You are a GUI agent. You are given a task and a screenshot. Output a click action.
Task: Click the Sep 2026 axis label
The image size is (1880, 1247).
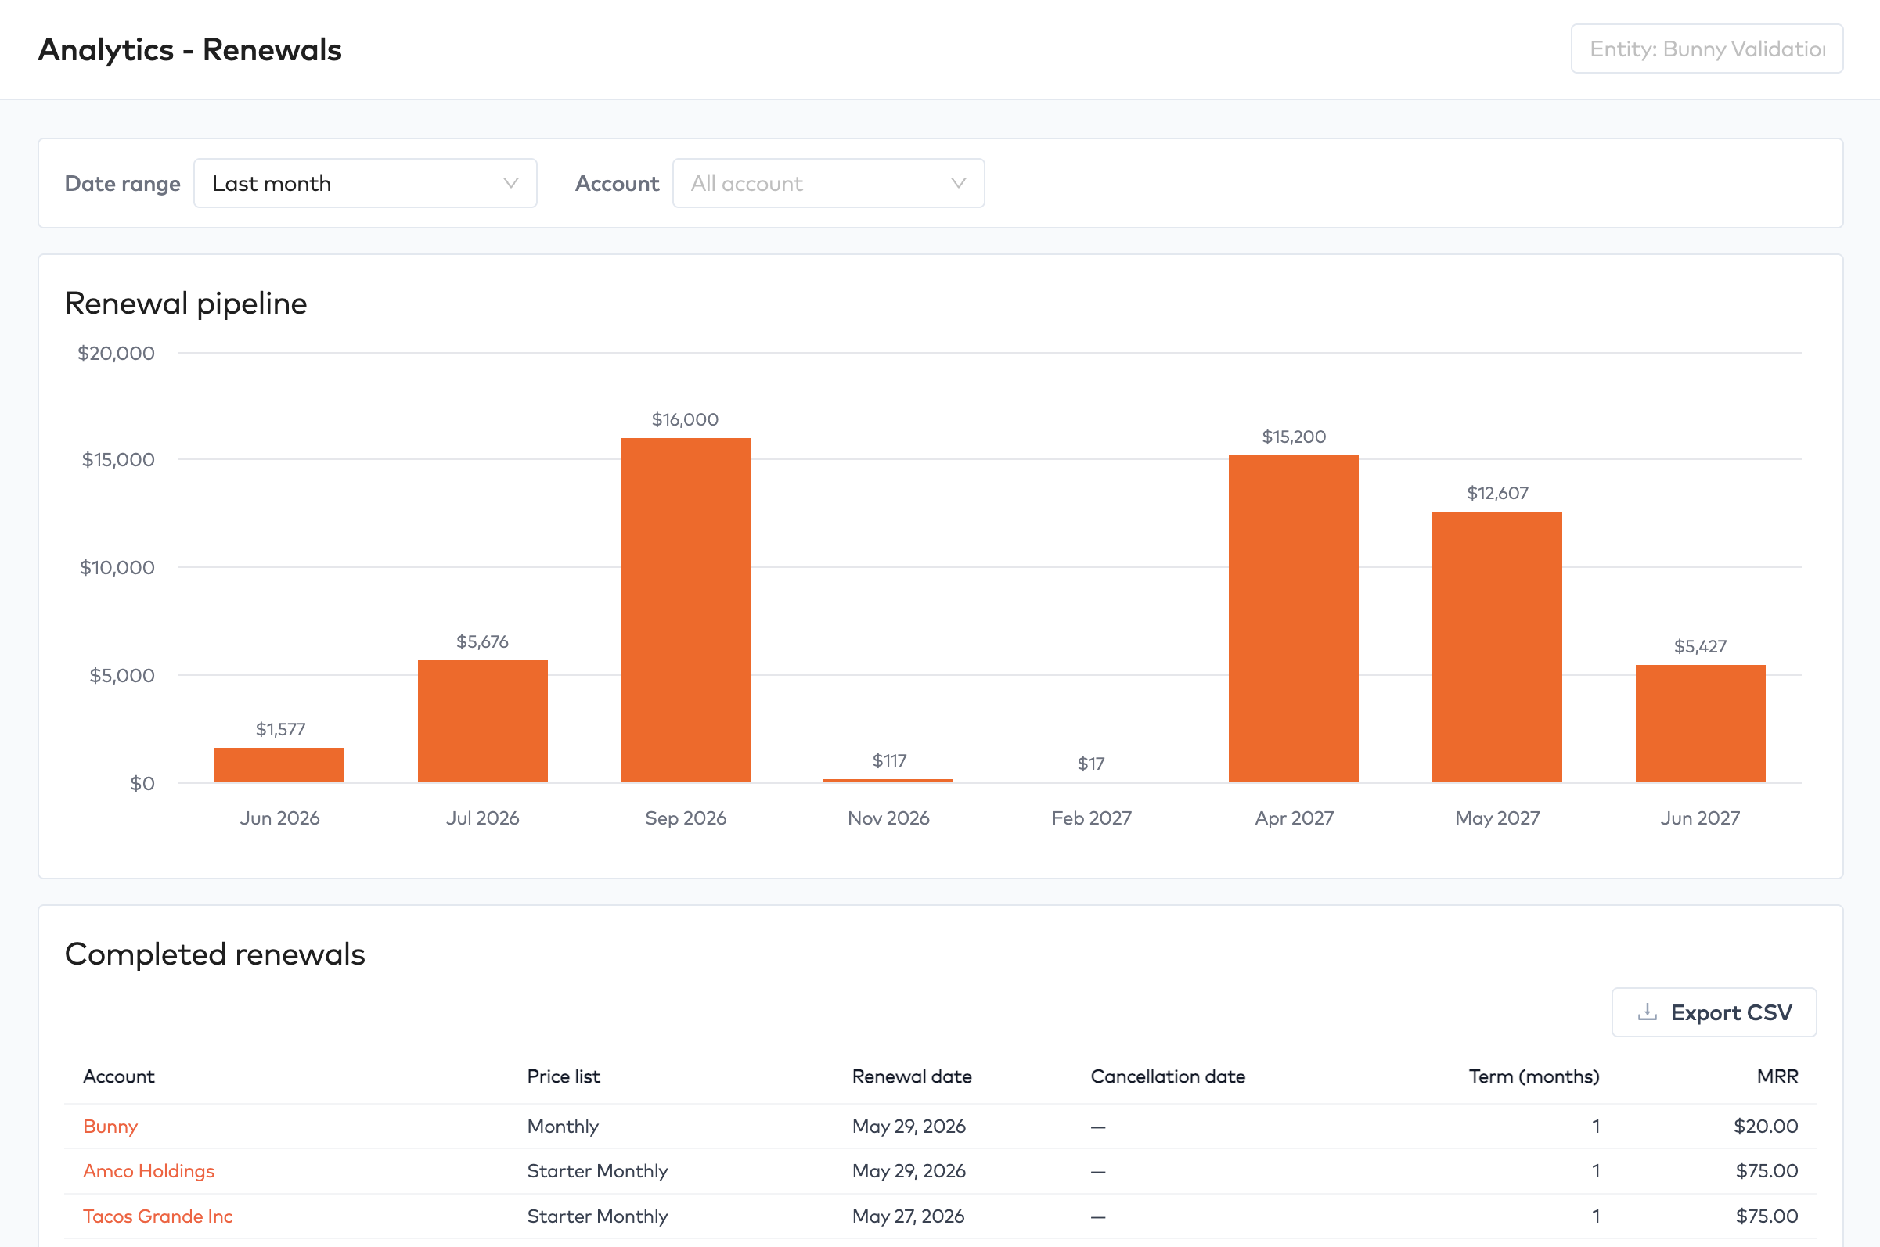(x=686, y=818)
